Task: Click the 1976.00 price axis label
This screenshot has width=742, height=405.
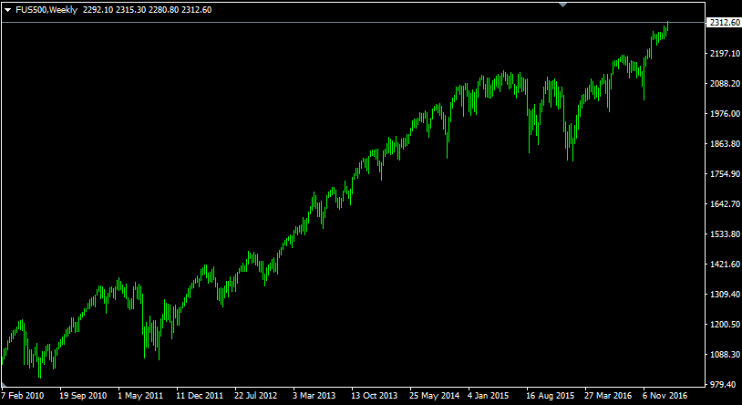Action: [x=725, y=114]
